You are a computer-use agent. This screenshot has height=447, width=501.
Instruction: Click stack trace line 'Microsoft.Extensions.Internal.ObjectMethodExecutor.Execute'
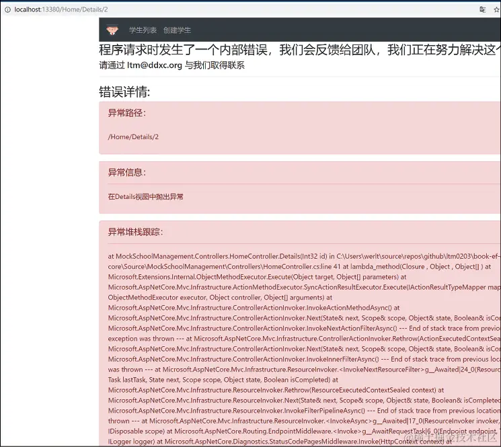(x=257, y=277)
